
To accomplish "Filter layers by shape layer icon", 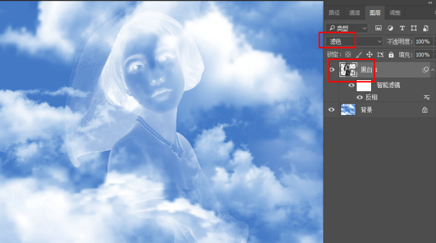I will click(x=414, y=28).
